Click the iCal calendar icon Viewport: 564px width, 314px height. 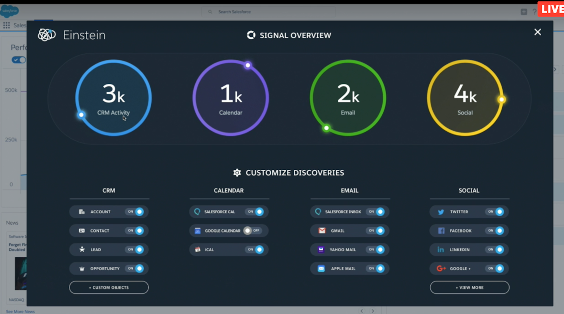[198, 249]
